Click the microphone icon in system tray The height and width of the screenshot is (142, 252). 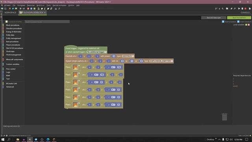[x=223, y=139]
